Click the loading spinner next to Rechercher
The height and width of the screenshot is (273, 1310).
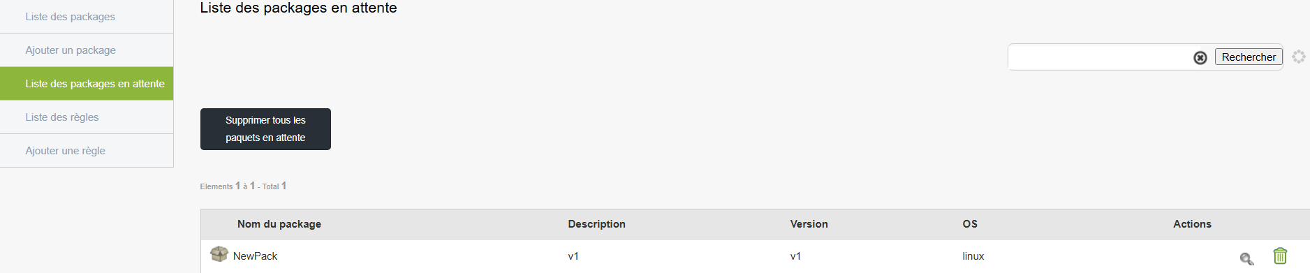click(1298, 57)
